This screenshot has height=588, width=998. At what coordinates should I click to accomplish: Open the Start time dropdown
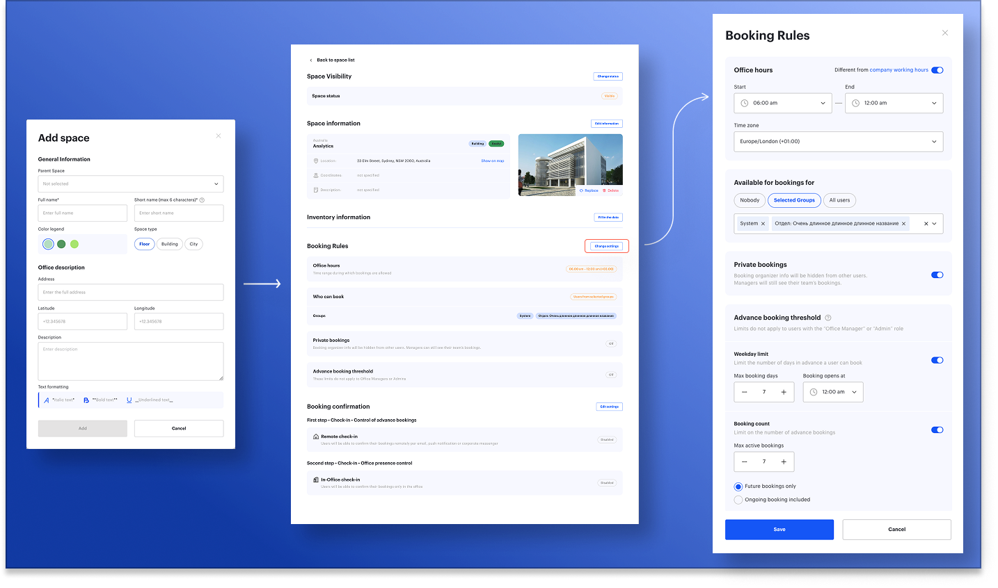(x=782, y=103)
